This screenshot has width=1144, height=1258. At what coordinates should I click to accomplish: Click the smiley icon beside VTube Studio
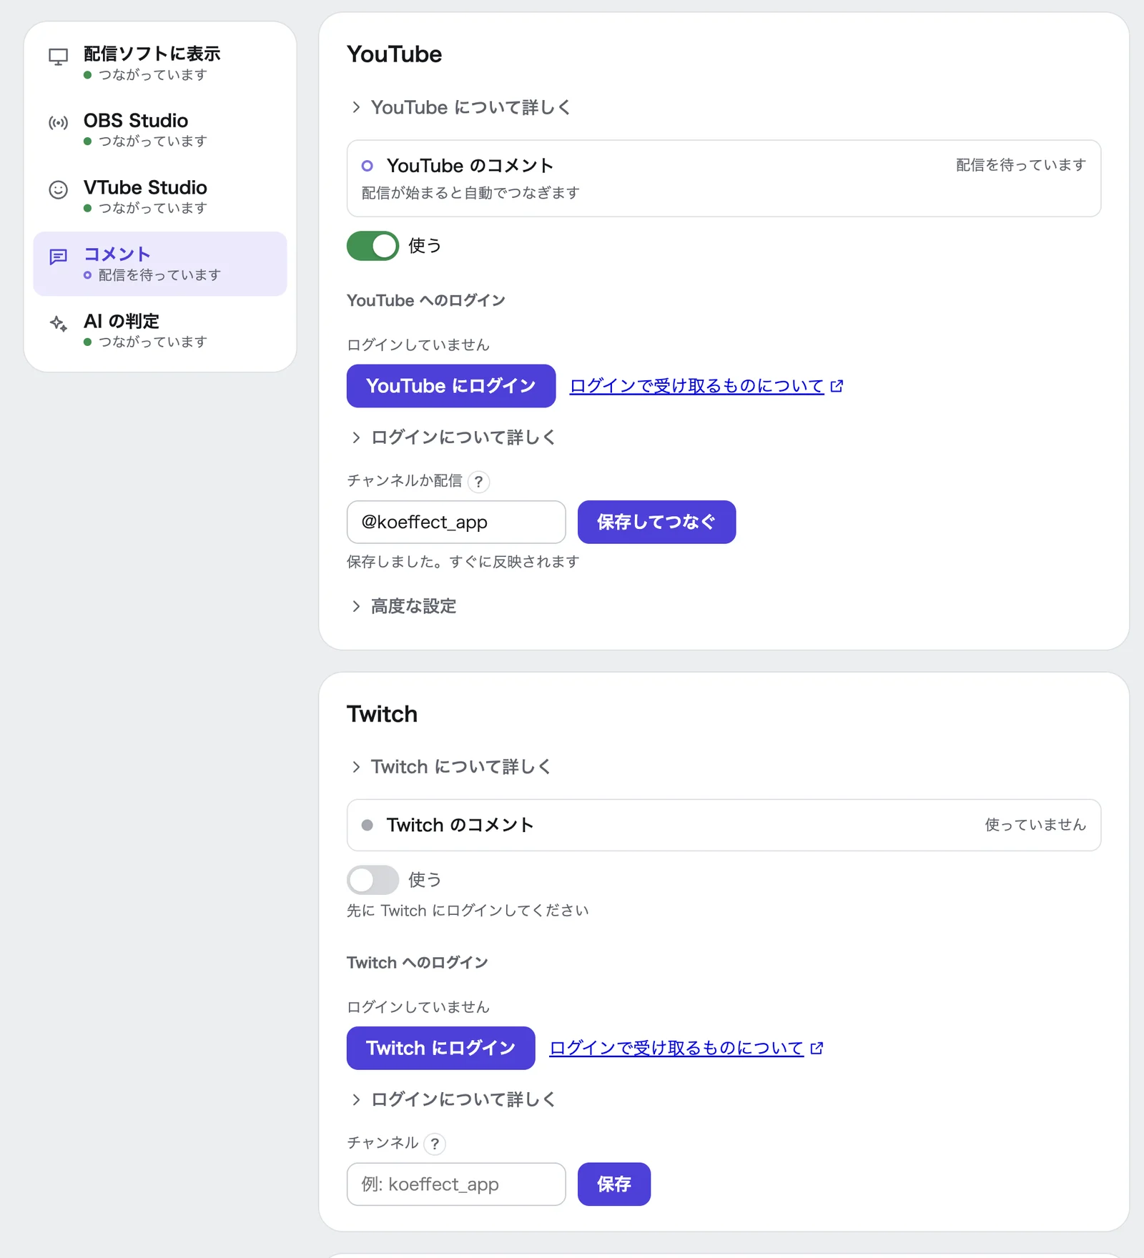point(58,189)
